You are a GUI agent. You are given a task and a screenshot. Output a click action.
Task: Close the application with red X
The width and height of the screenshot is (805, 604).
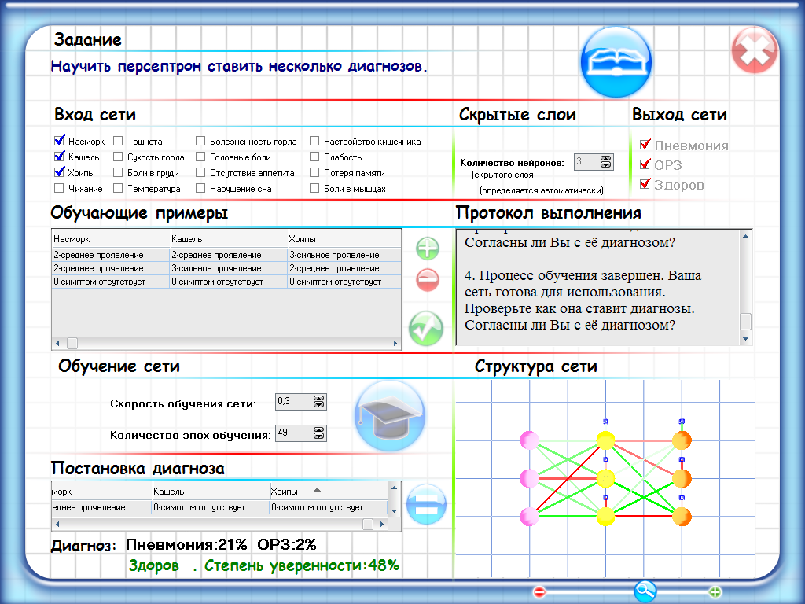point(754,52)
